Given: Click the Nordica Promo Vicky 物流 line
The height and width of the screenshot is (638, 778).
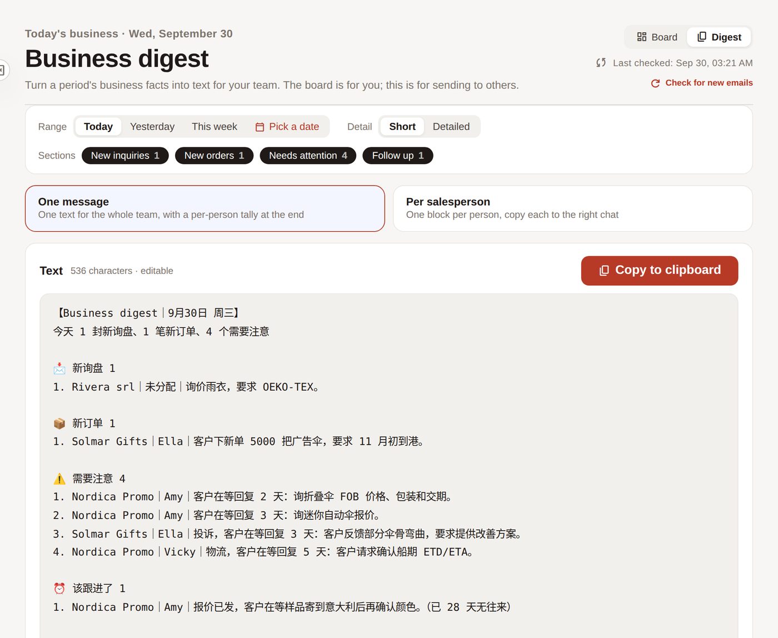Looking at the screenshot, I should click(263, 552).
